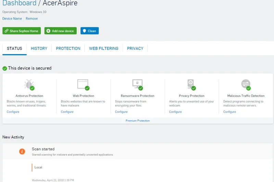The width and height of the screenshot is (274, 182).
Task: Click the Privacy Protection webcam icon
Action: (x=191, y=84)
